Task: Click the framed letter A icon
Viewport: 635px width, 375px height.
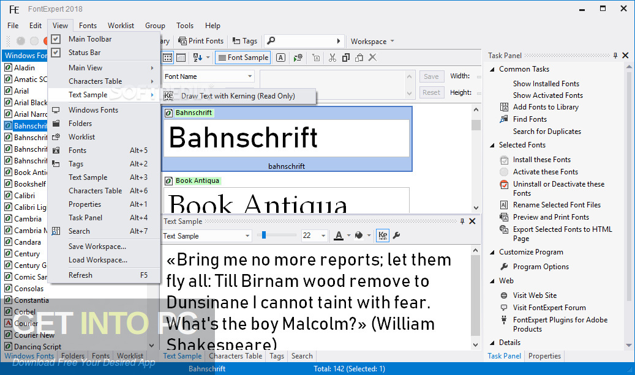Action: tap(280, 58)
